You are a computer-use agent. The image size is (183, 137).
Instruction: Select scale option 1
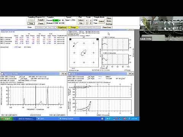(87, 21)
